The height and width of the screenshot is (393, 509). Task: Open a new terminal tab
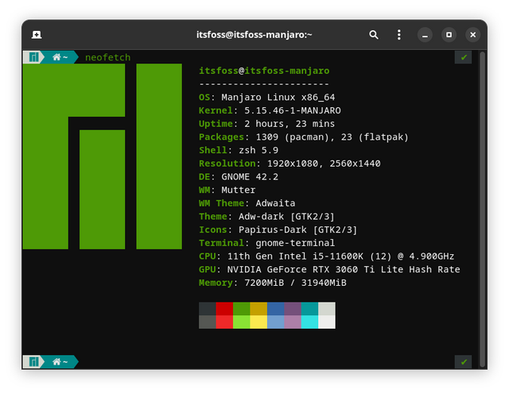[37, 35]
